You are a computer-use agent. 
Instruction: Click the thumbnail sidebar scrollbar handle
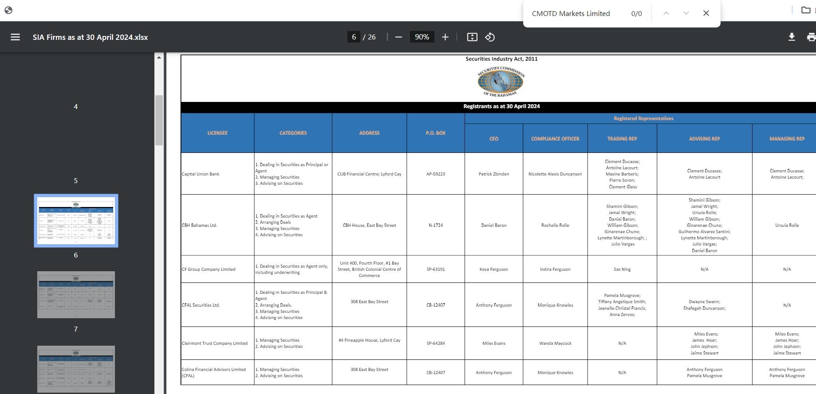click(159, 120)
